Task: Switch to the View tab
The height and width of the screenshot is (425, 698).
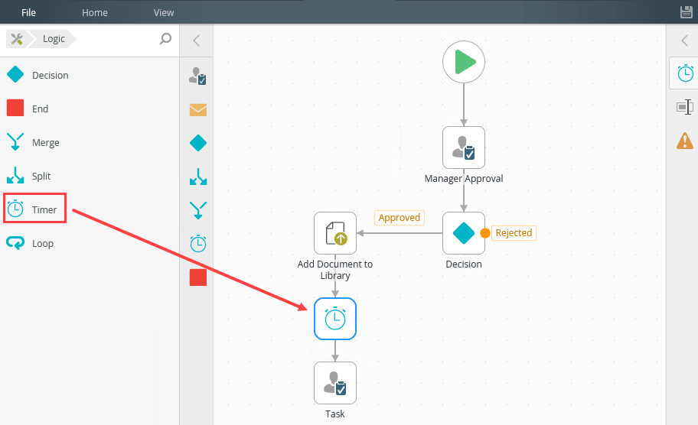Action: [x=164, y=12]
